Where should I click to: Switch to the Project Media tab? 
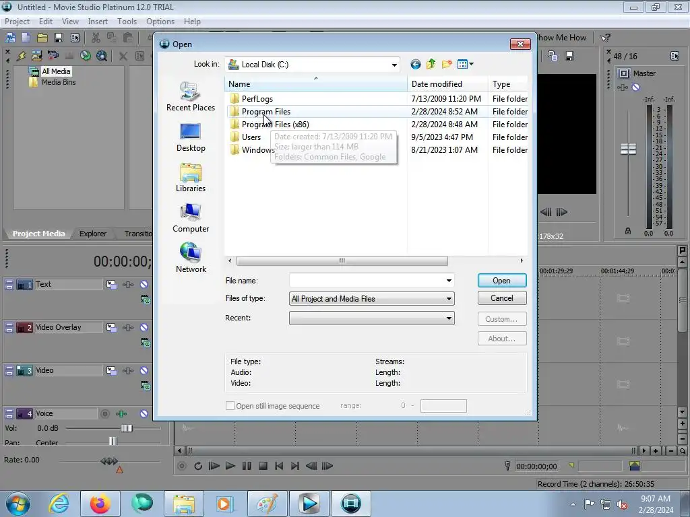point(38,234)
